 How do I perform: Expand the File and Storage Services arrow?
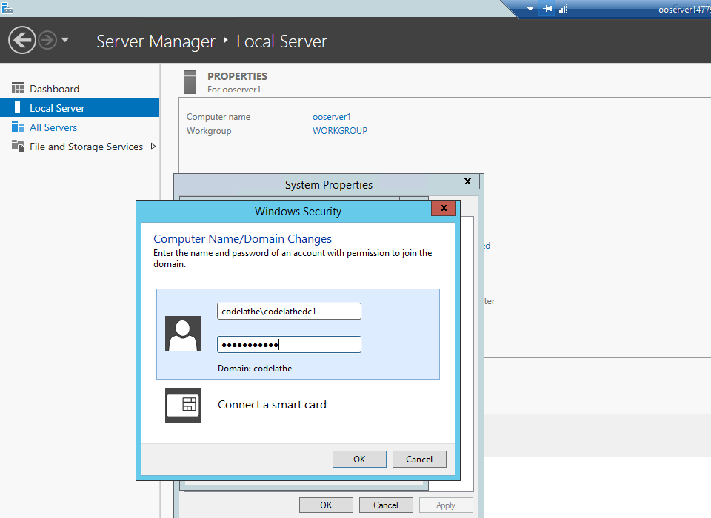pyautogui.click(x=153, y=147)
